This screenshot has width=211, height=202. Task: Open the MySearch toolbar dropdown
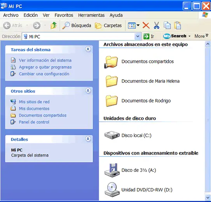(x=190, y=36)
